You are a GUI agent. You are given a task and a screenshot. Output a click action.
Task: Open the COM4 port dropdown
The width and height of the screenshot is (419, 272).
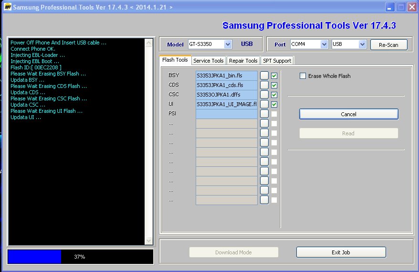tap(324, 44)
